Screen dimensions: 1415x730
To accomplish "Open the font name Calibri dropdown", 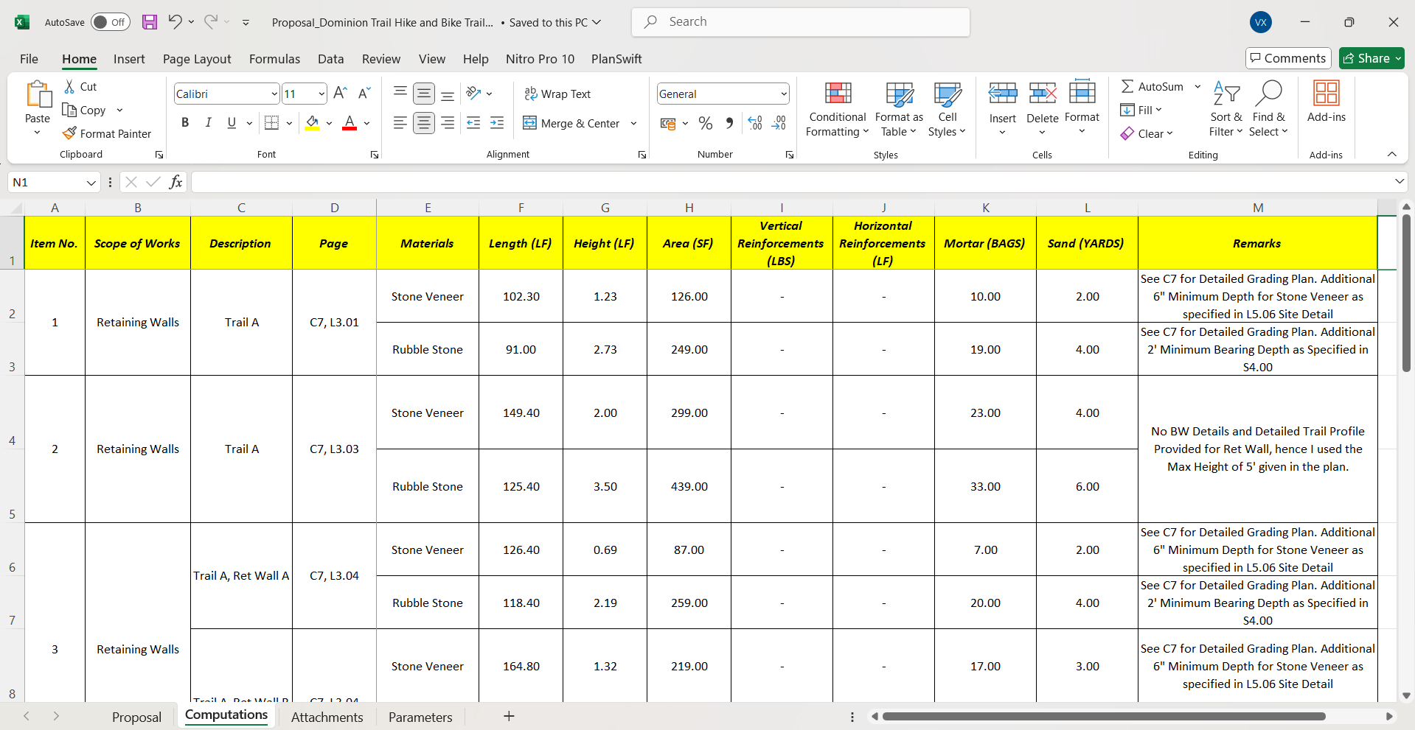I will (274, 94).
